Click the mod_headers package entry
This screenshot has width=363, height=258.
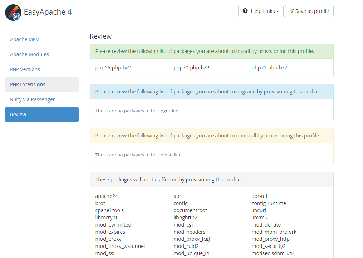pyautogui.click(x=190, y=232)
